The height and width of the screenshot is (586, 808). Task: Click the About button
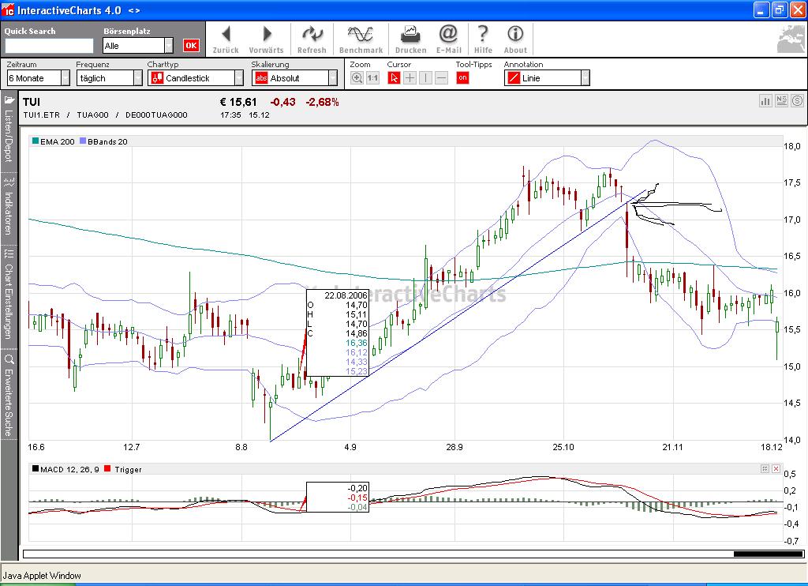(x=515, y=39)
